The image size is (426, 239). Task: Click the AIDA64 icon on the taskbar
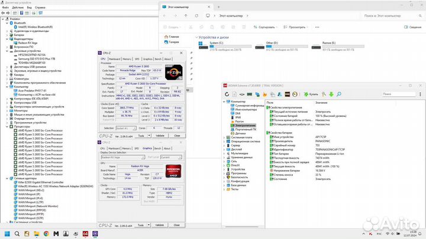tap(85, 234)
